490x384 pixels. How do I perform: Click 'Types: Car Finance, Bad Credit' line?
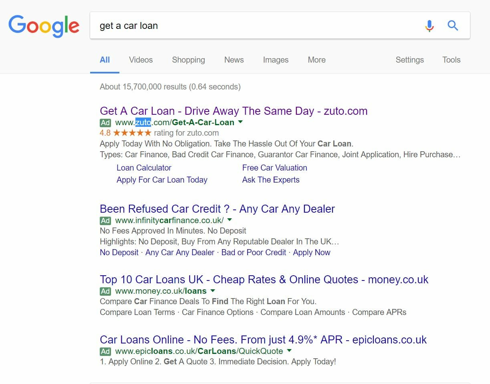[280, 154]
